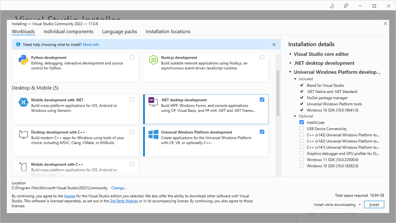Viewport: 396px width, 223px height.
Task: Expand .NET desktop development details
Action: click(291, 63)
